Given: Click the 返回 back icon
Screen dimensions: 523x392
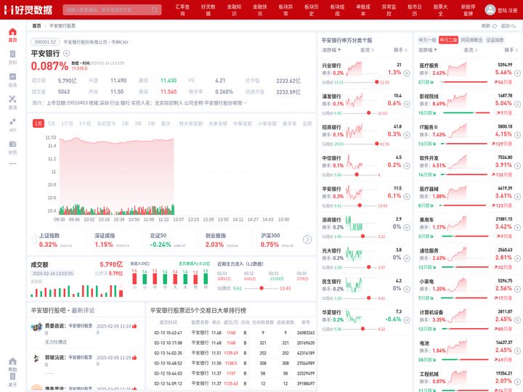Looking at the screenshot, I should coord(514,26).
